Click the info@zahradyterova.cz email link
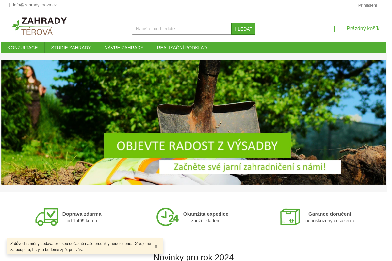This screenshot has width=392, height=261. (35, 5)
